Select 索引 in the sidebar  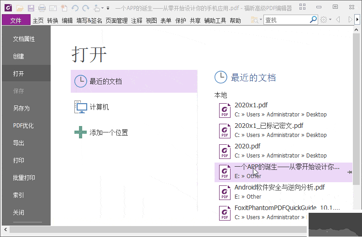click(x=26, y=195)
